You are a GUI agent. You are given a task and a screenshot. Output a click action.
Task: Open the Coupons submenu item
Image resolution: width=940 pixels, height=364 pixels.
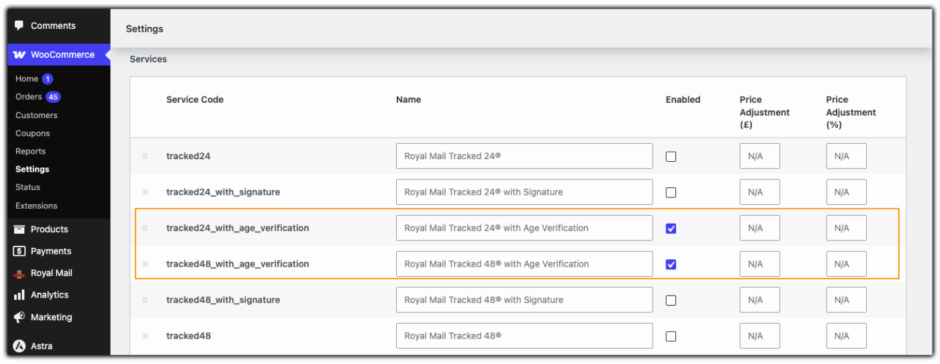pos(33,134)
